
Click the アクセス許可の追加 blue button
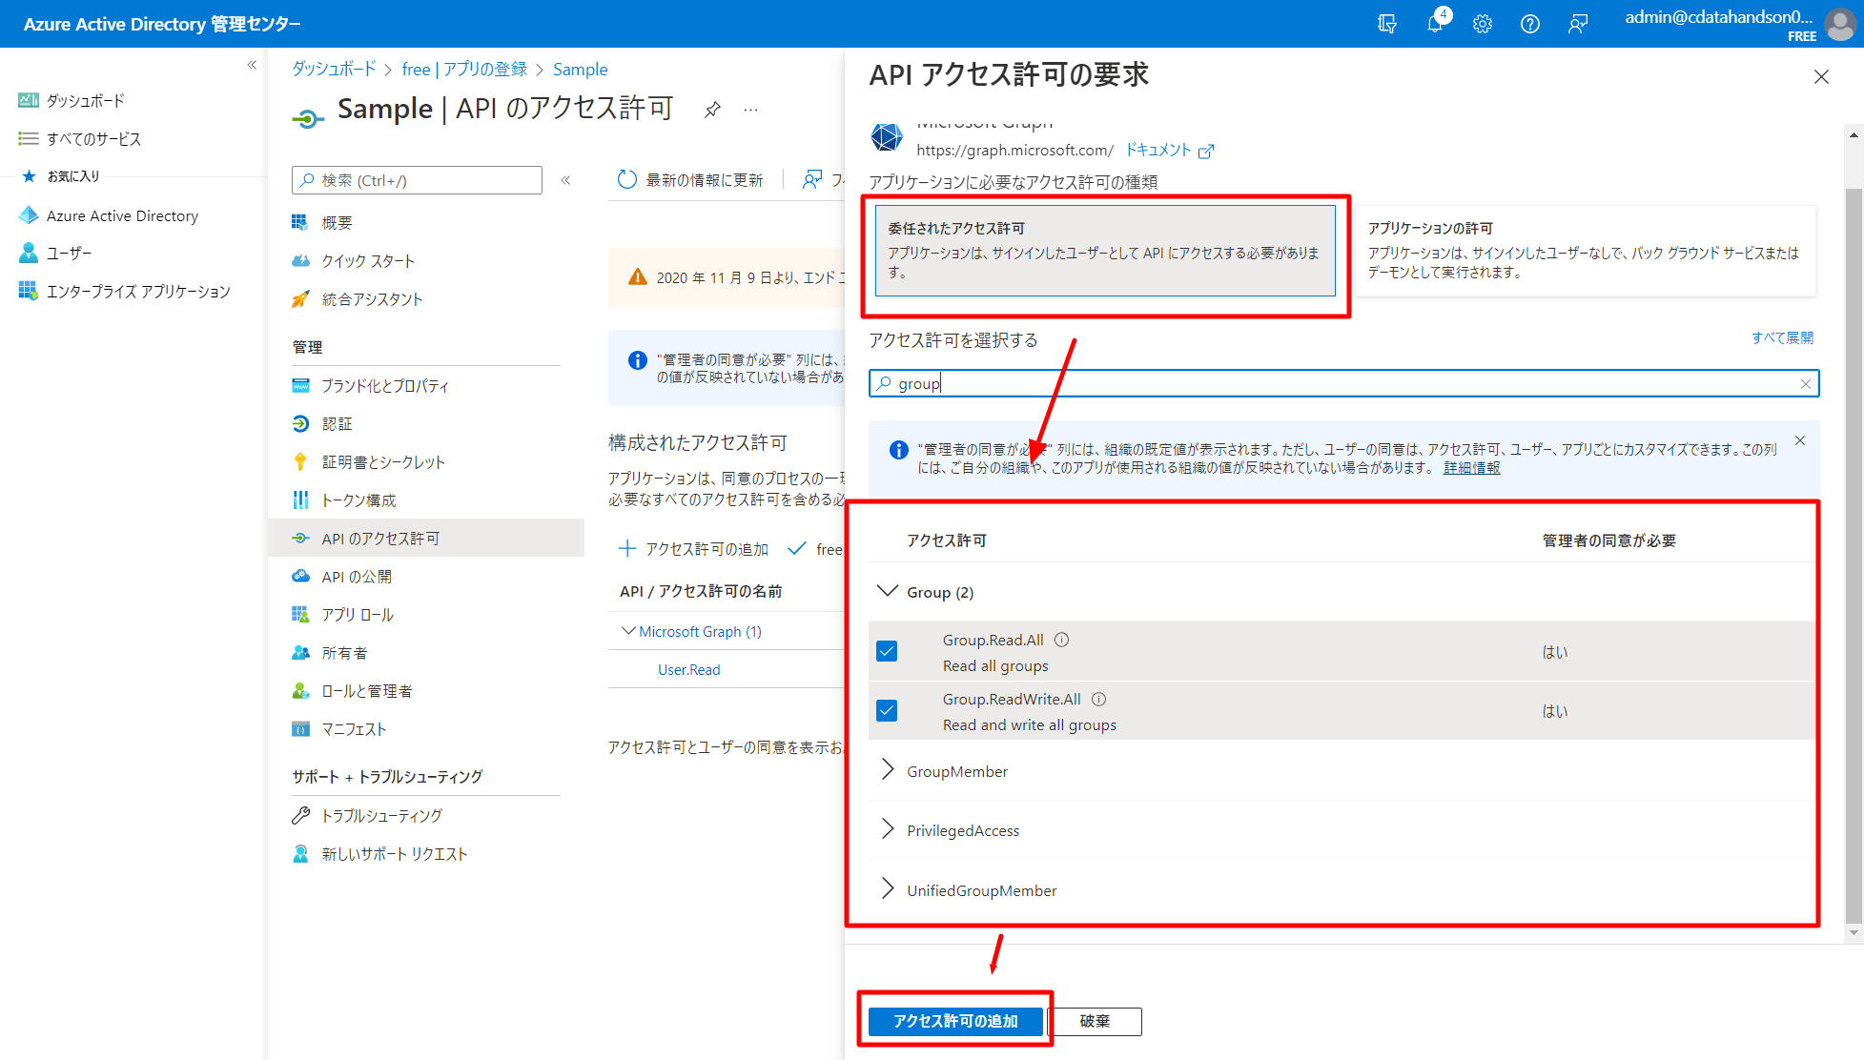(954, 1021)
